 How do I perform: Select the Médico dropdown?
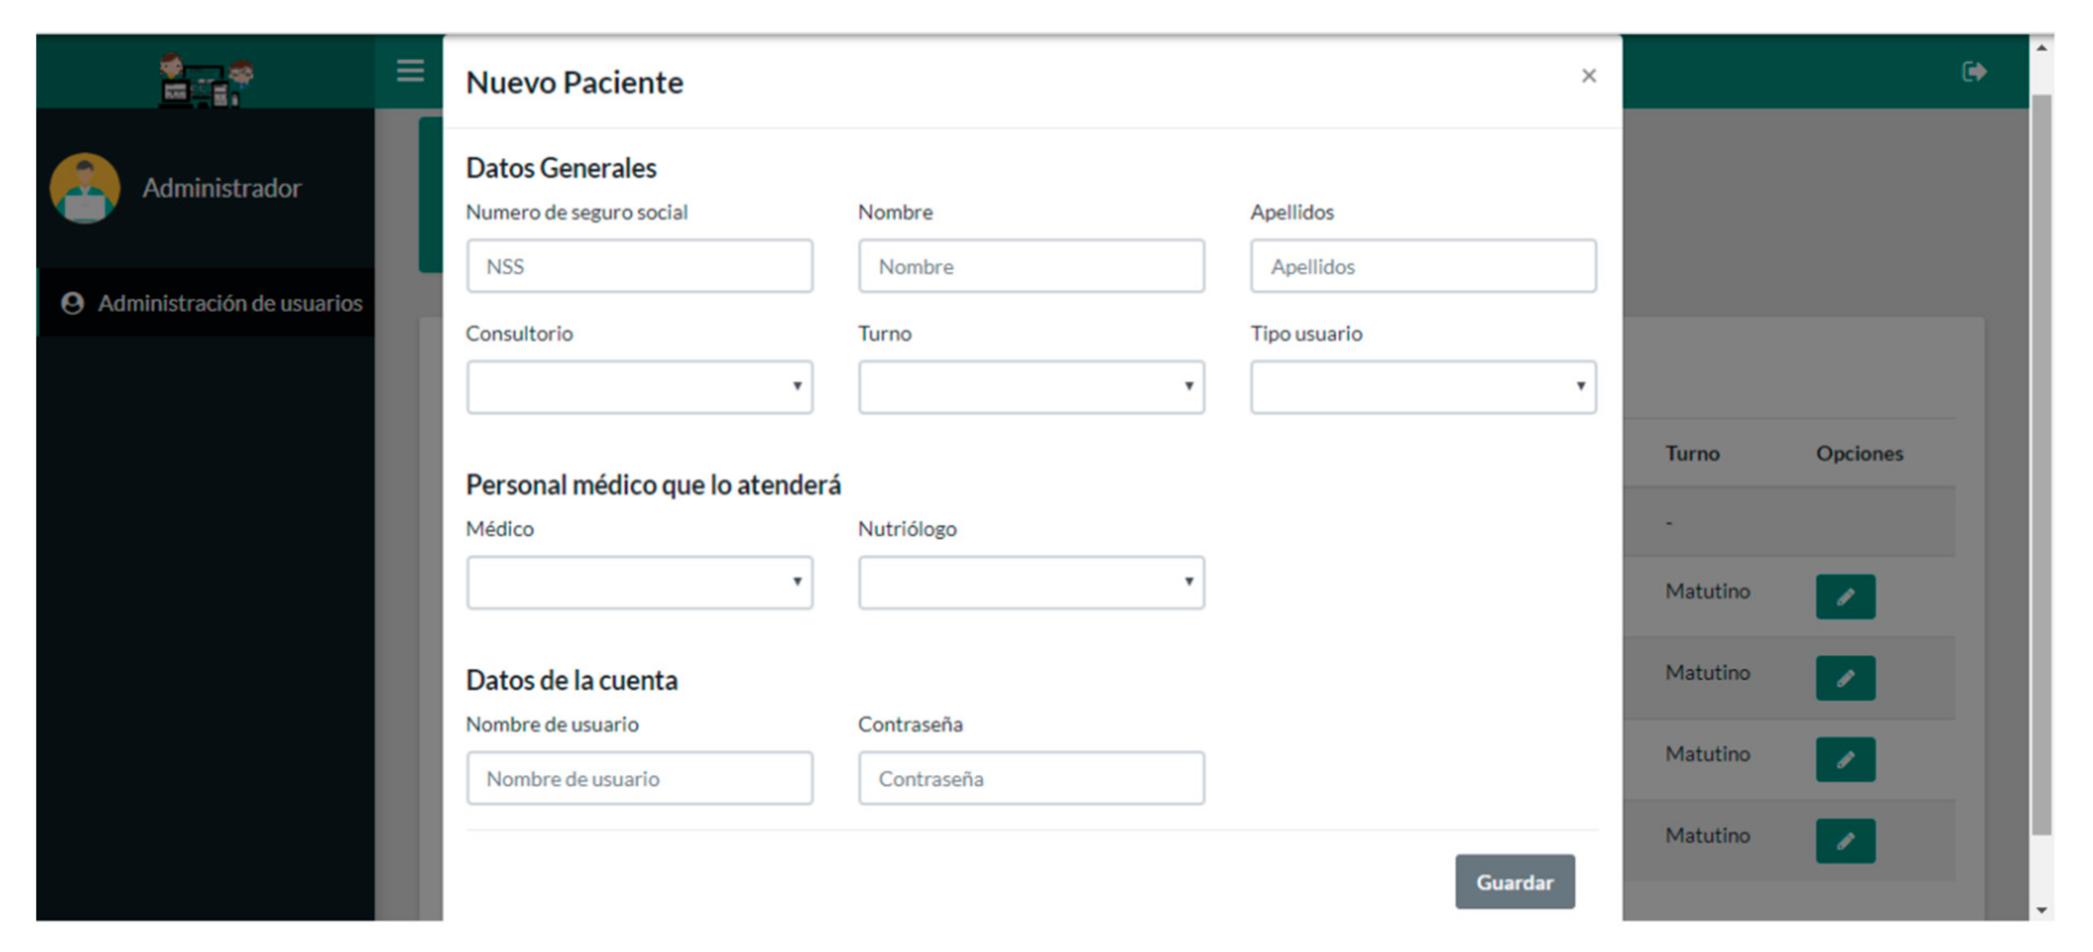[x=640, y=582]
